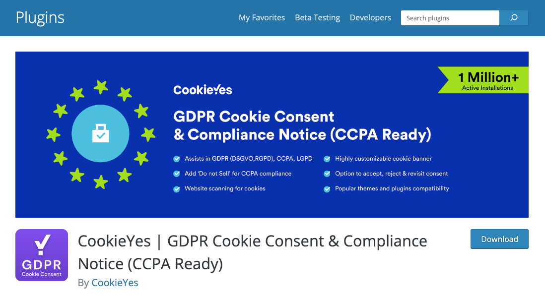Click checkmark beside Option to accept, reject
This screenshot has height=301, width=545.
(x=327, y=174)
